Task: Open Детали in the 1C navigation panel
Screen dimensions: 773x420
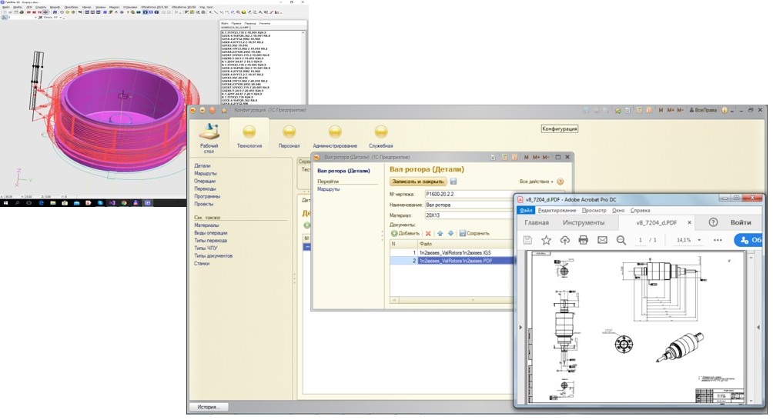Action: (202, 166)
